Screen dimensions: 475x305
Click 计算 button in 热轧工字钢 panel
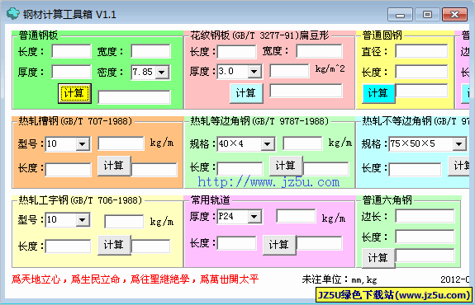[114, 245]
